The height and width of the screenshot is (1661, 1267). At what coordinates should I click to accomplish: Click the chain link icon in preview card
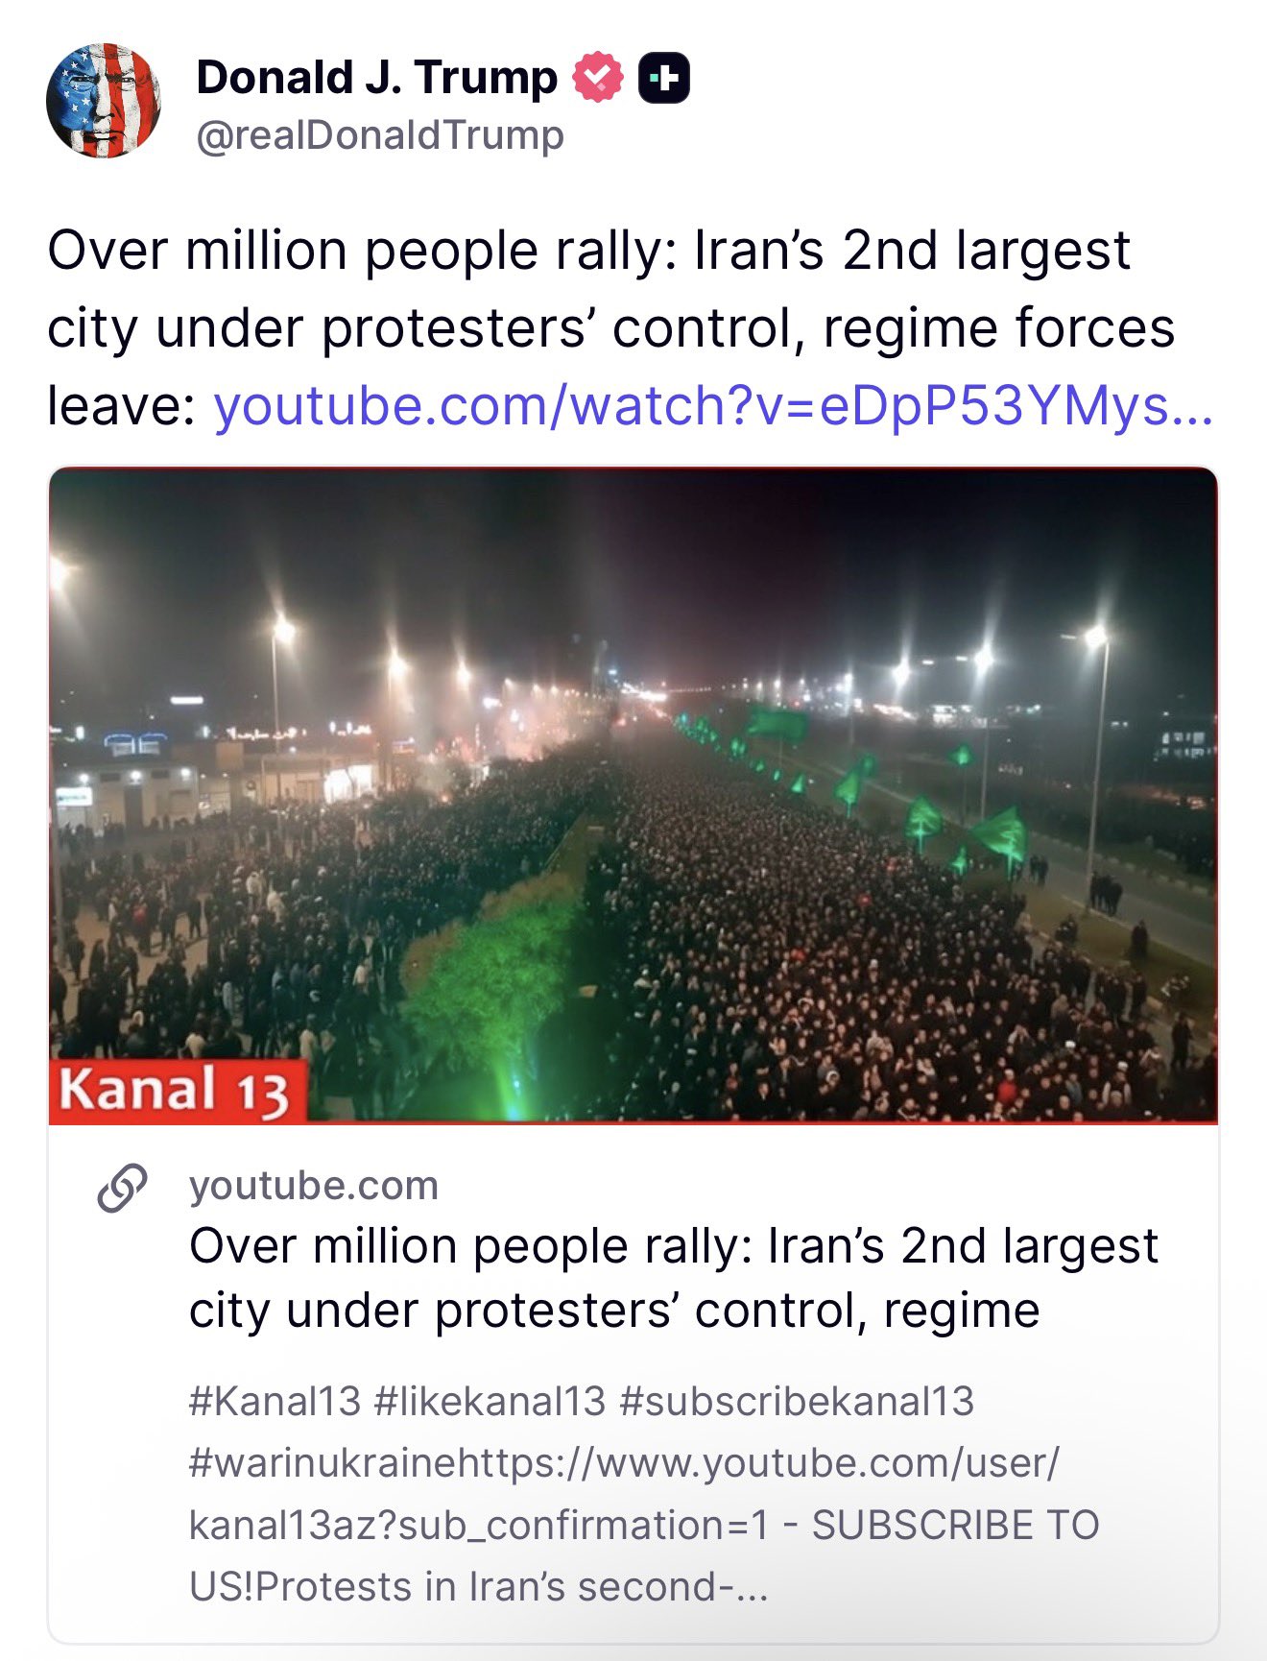[123, 1188]
